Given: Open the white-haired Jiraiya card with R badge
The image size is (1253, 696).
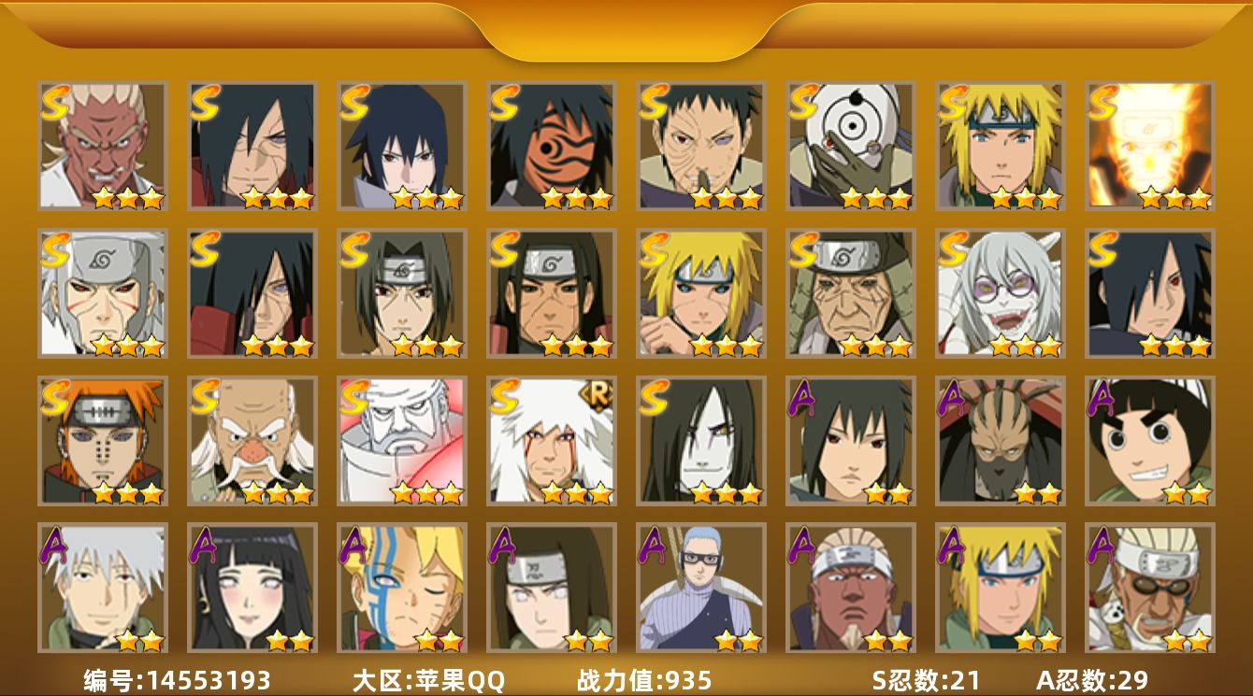Looking at the screenshot, I should tap(552, 440).
